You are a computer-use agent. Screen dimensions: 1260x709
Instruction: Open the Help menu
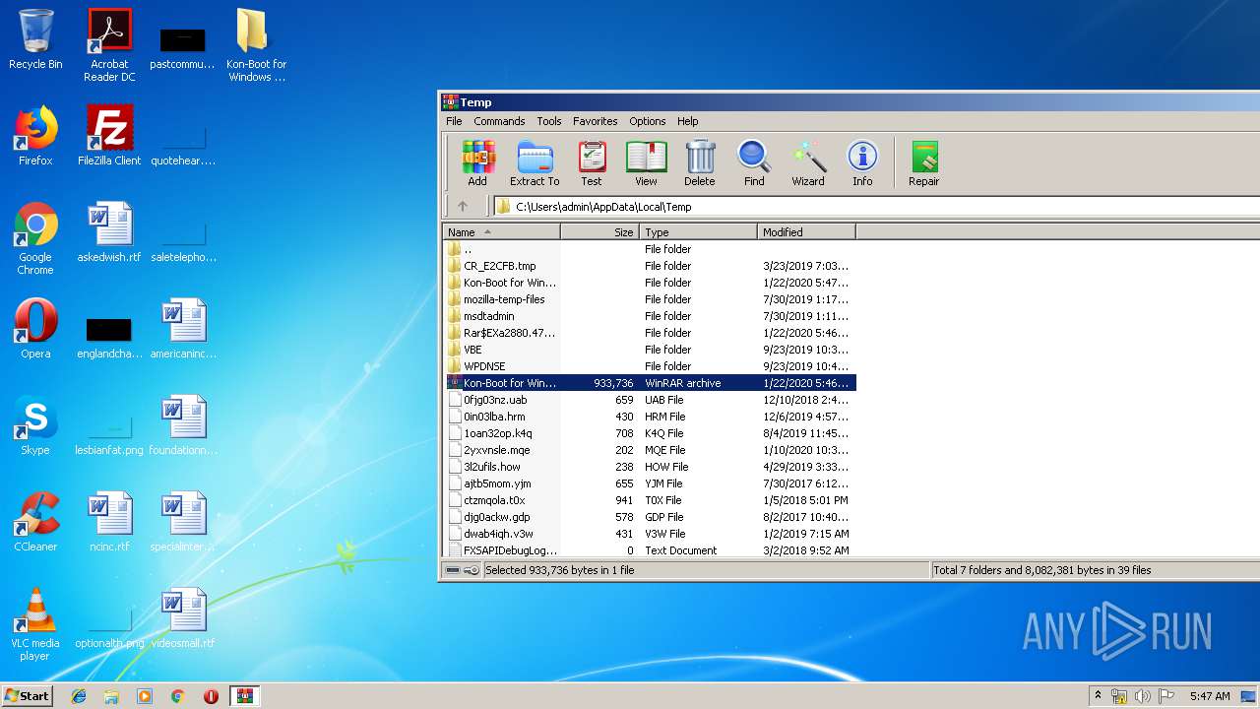click(x=688, y=121)
